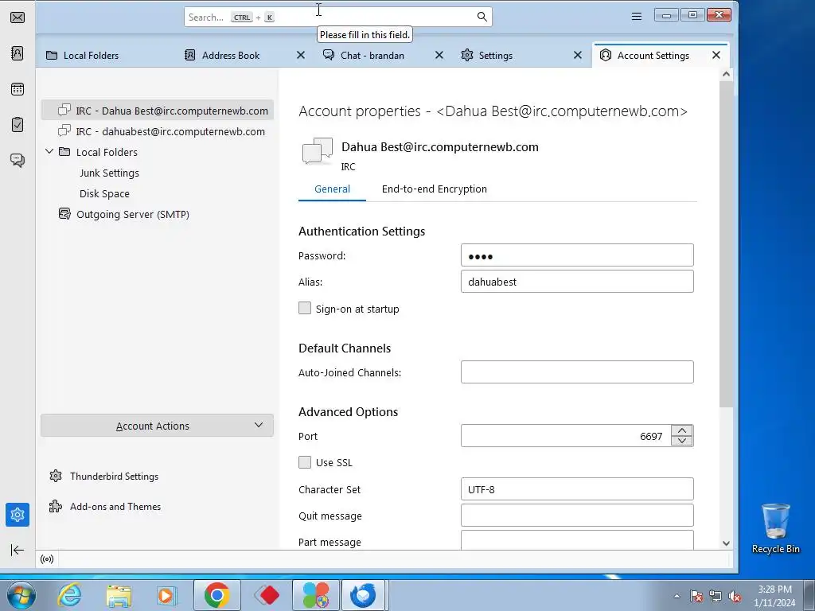
Task: Select IRC dahuabest account
Action: [x=157, y=131]
